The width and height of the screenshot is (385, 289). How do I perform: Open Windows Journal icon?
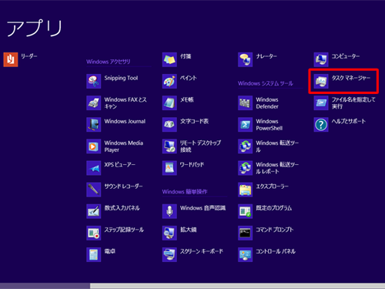point(94,125)
